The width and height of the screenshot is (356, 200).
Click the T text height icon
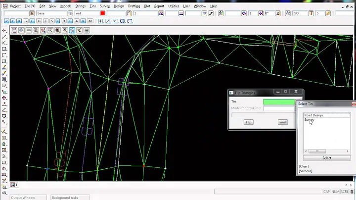tap(311, 13)
